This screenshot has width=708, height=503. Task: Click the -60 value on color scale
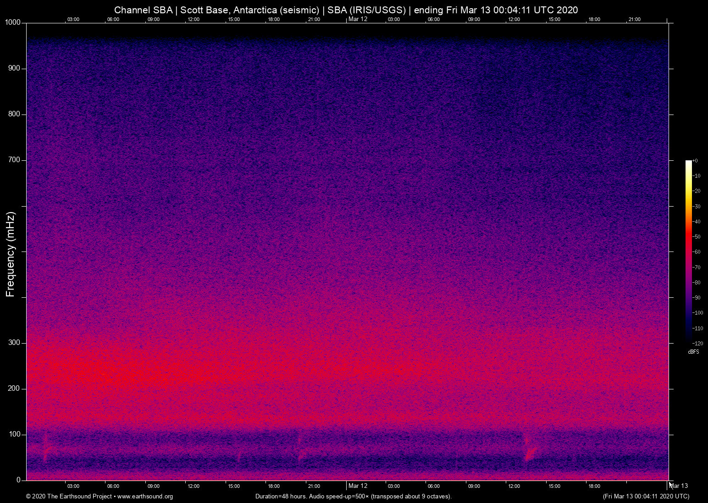pyautogui.click(x=697, y=251)
